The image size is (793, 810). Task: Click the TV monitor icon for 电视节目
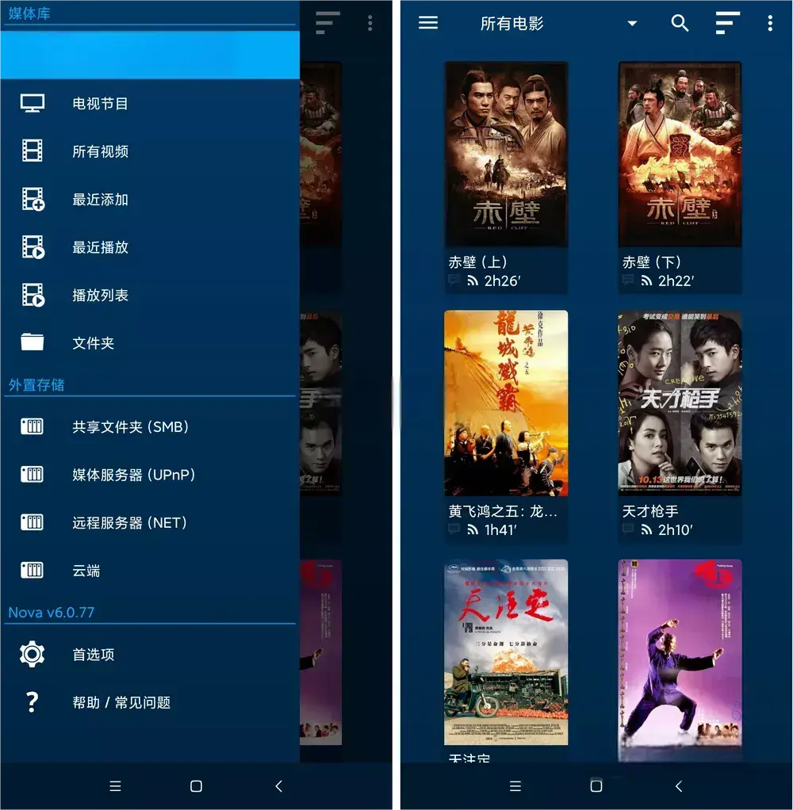[33, 104]
